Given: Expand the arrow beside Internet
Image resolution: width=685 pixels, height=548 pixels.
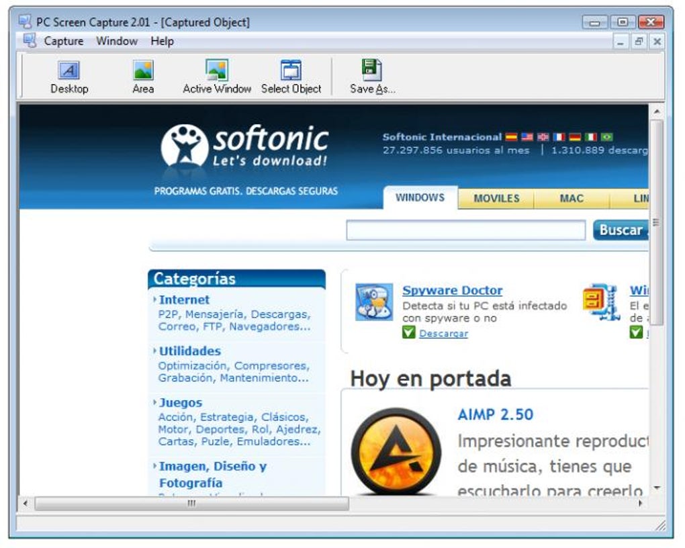Looking at the screenshot, I should [154, 300].
